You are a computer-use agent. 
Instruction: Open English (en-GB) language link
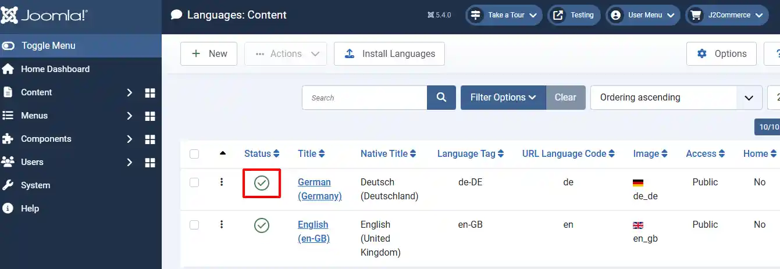[x=314, y=232]
